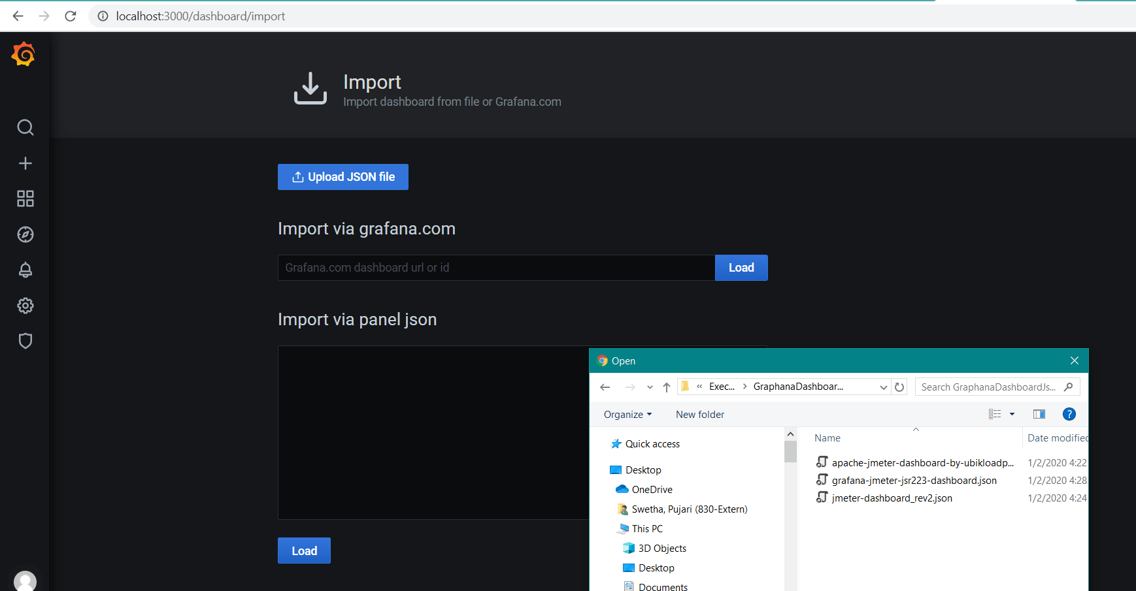
Task: Click New folder in file dialog
Action: click(x=699, y=415)
